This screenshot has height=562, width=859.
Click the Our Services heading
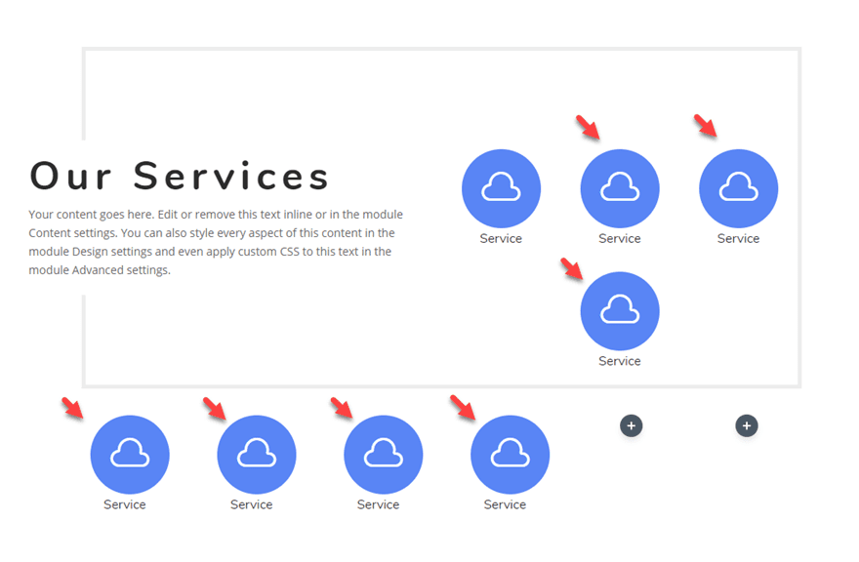point(179,176)
